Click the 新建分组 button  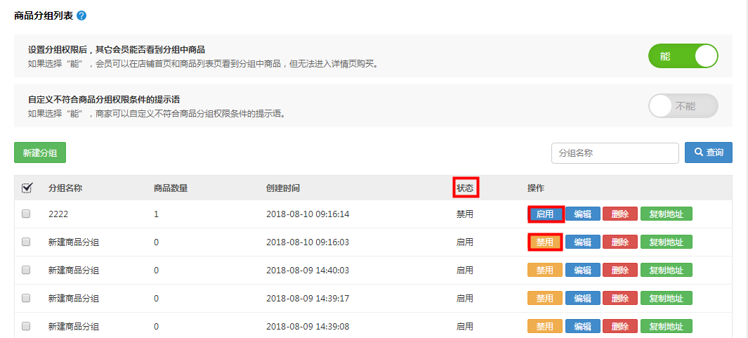click(40, 152)
